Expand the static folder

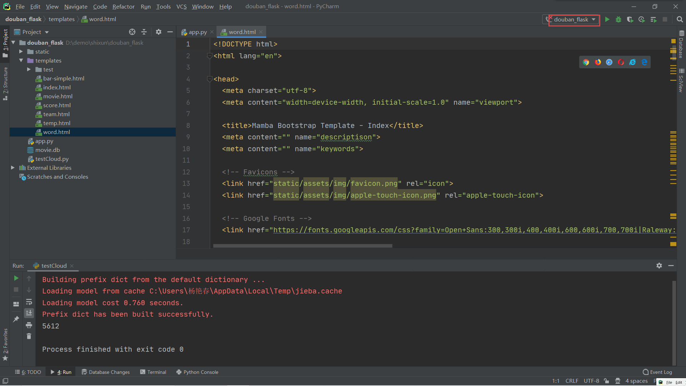coord(21,51)
